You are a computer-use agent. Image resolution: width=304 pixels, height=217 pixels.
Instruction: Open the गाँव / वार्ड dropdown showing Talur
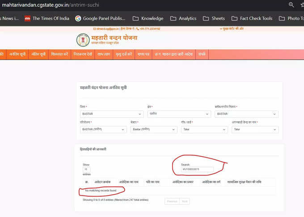205,129
